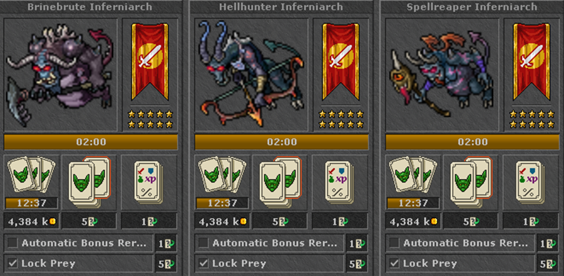Click the Hellhunter Inferniarch title header
This screenshot has height=276, width=564.
(x=281, y=7)
